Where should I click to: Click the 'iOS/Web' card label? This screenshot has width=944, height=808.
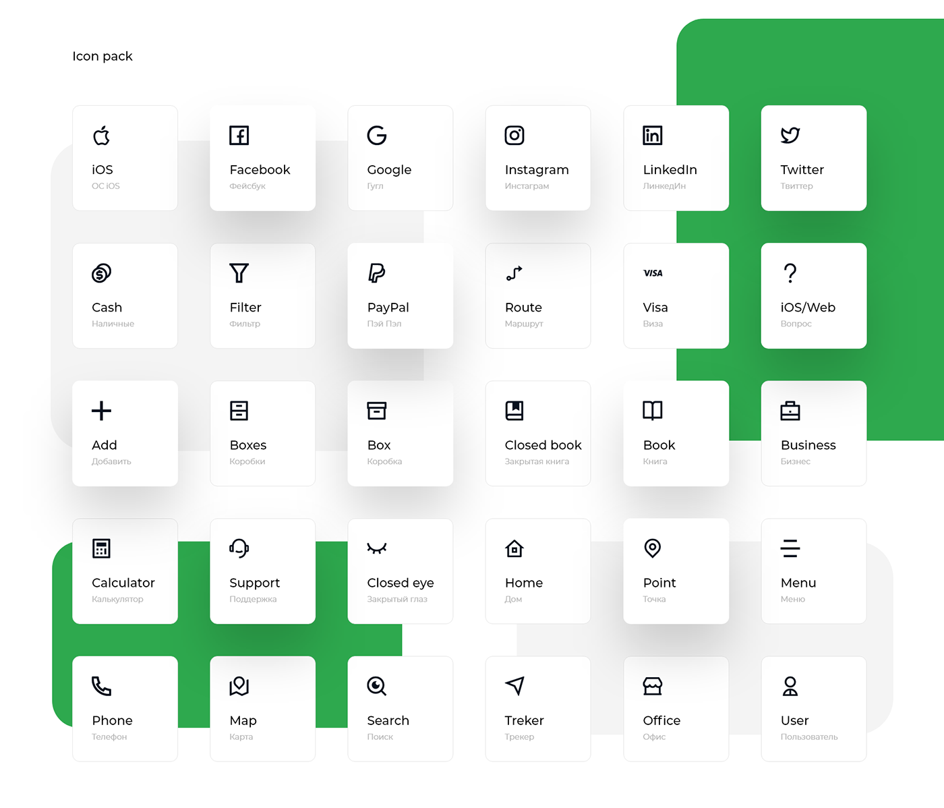808,308
